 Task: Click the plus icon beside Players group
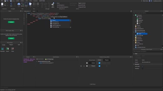87,66
